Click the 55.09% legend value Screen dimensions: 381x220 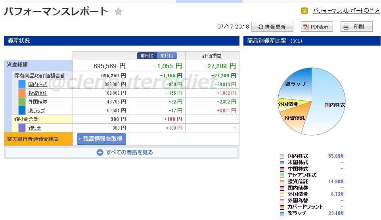pyautogui.click(x=336, y=156)
